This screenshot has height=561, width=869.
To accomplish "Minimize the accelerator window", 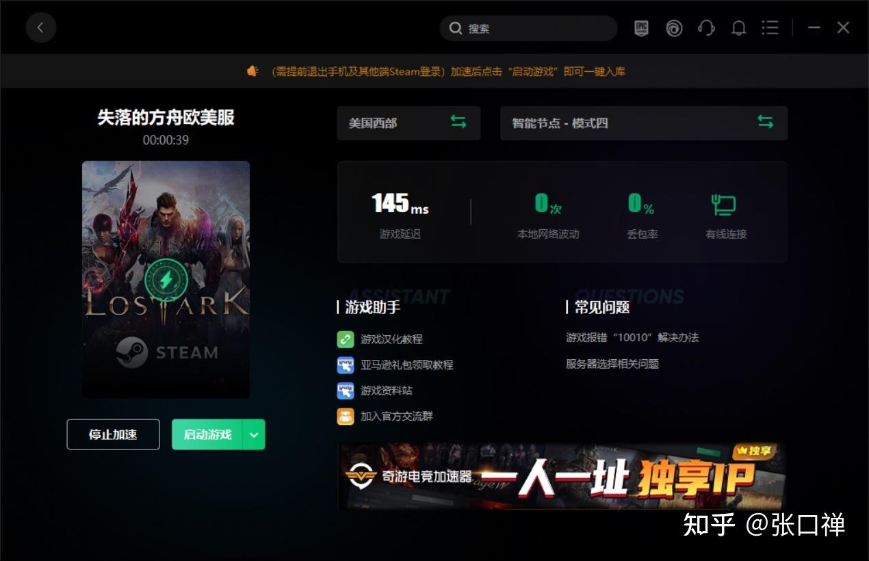I will (814, 28).
